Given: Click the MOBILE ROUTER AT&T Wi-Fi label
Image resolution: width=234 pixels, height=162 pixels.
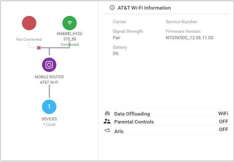Looking at the screenshot, I should 49,80.
